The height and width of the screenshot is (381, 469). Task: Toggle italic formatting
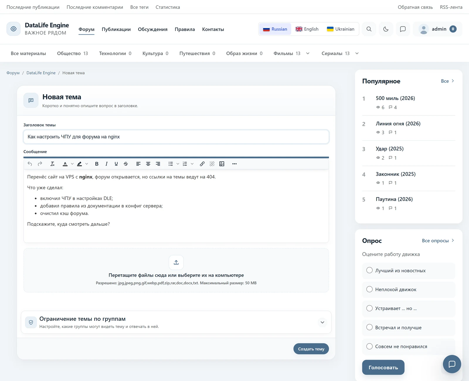[x=106, y=164]
